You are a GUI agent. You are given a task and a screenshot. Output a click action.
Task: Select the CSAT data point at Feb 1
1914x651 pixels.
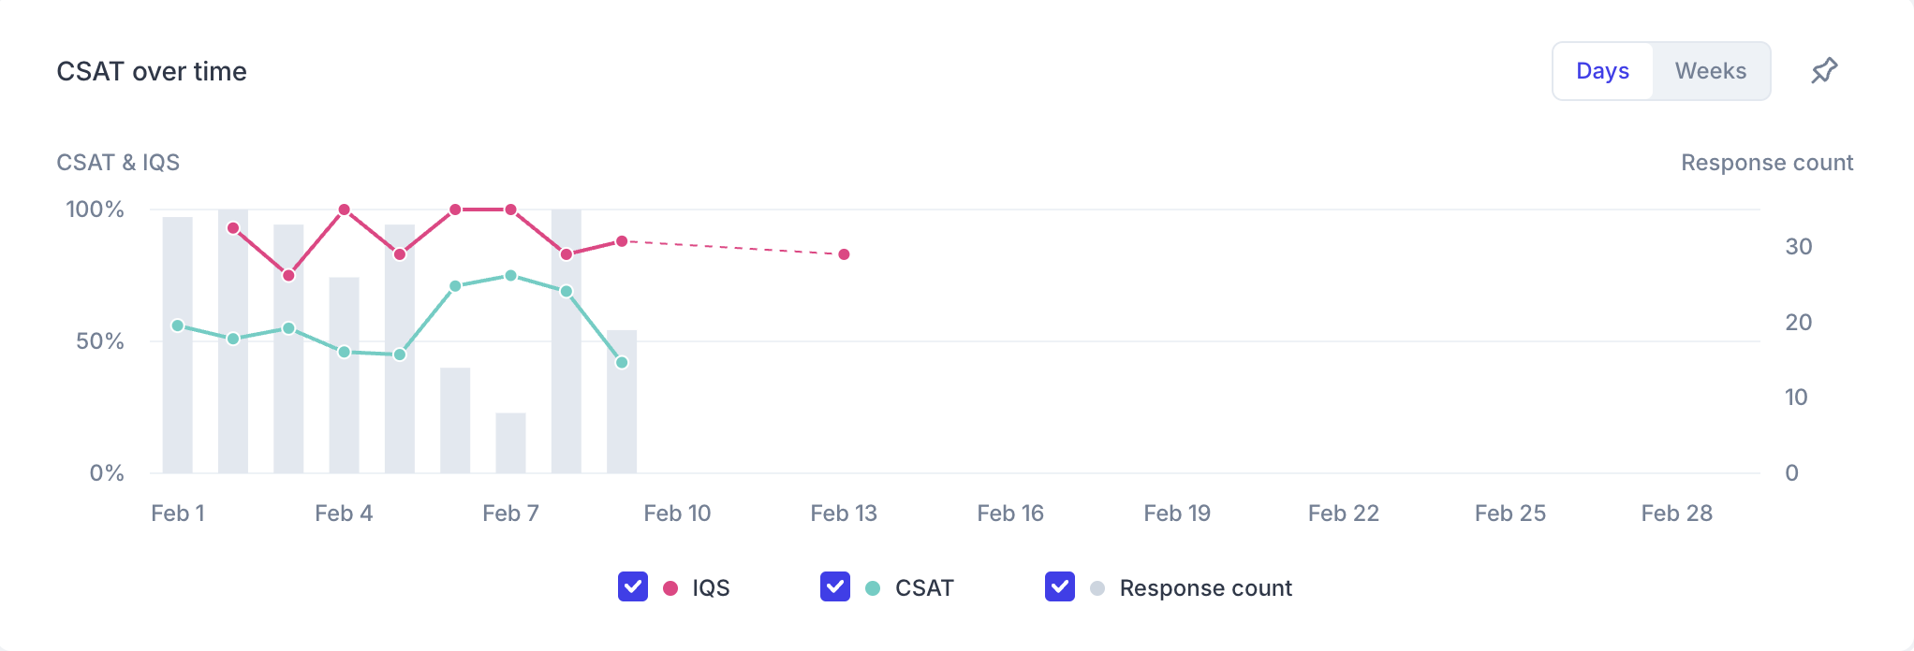(x=178, y=325)
